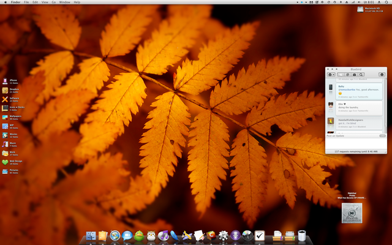Show mentions in Bluebird toolbar
The height and width of the screenshot is (245, 392).
point(347,74)
